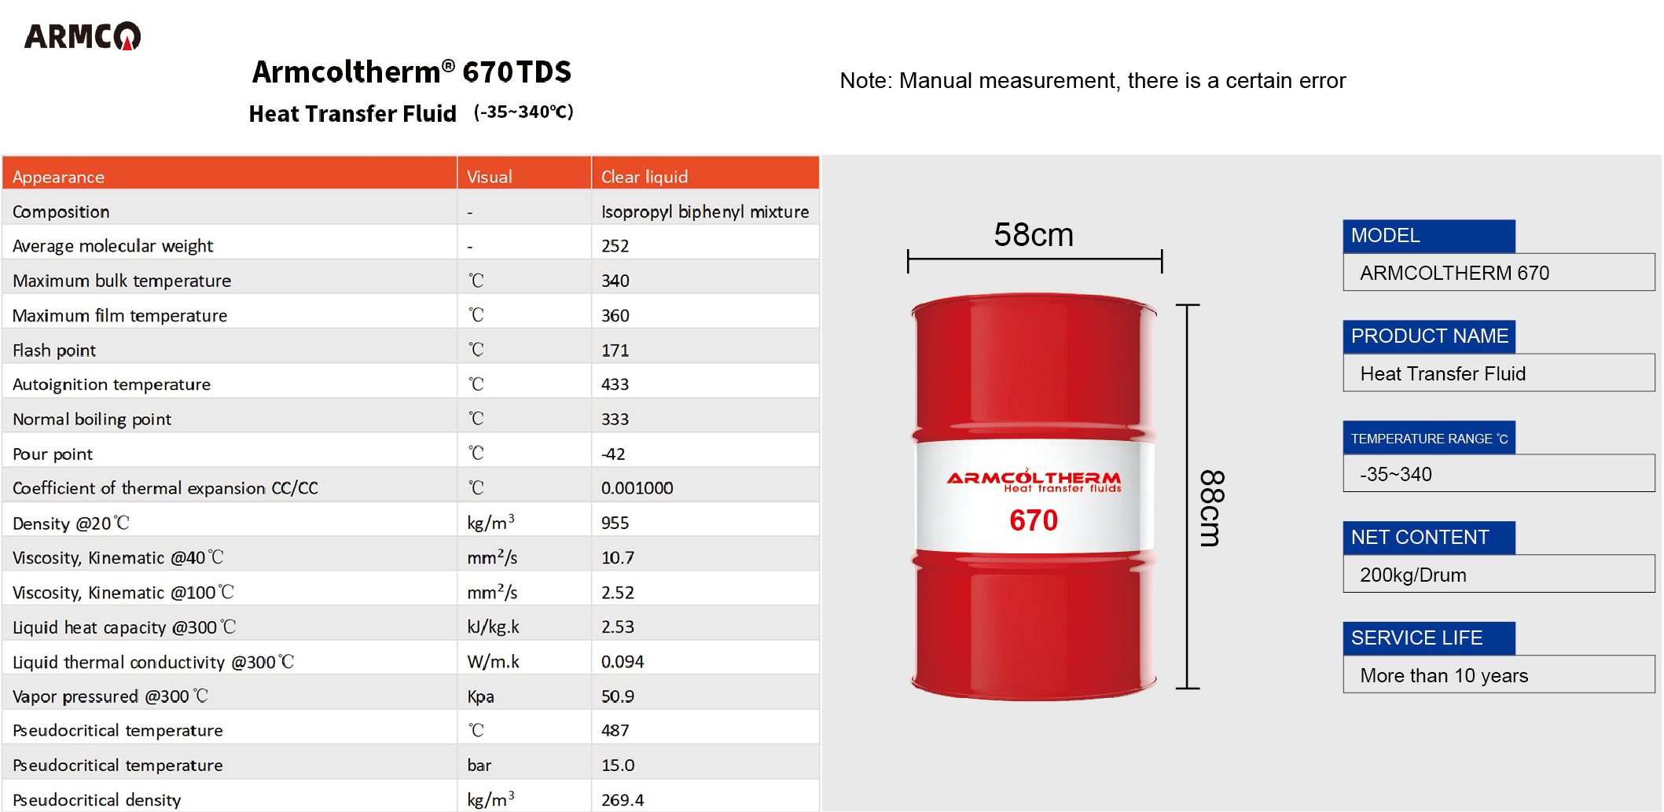The height and width of the screenshot is (812, 1664).
Task: Click the value '2.53'
Action: tap(618, 626)
